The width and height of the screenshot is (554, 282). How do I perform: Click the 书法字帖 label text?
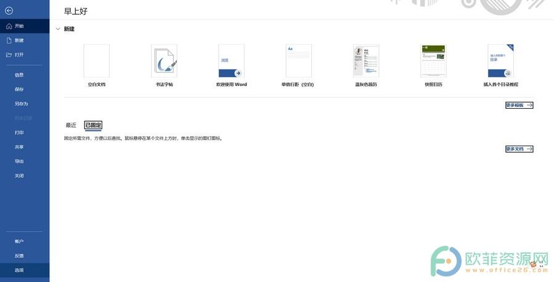click(165, 85)
